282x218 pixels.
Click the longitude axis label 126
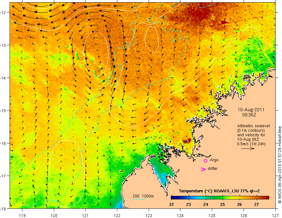[x=244, y=215]
